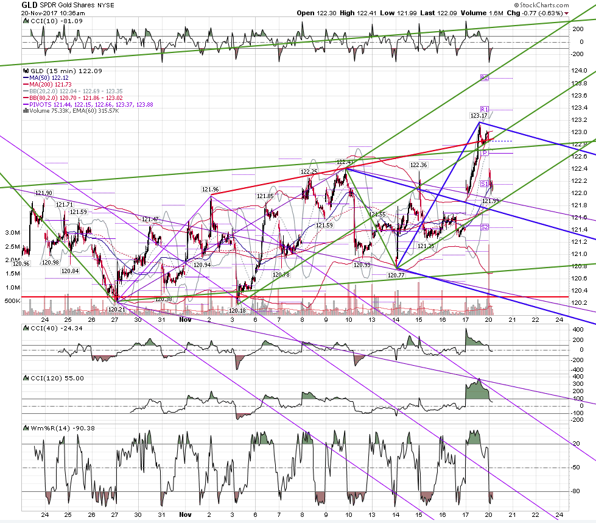Click the MA(200) 121.73 legend entry

point(50,85)
